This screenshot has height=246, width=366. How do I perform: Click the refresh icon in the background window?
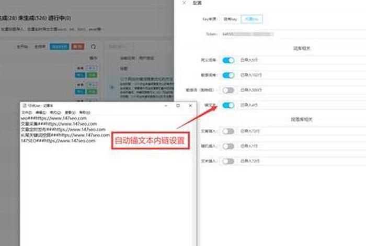click(94, 47)
